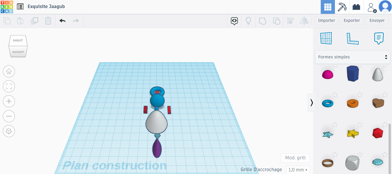Image resolution: width=392 pixels, height=174 pixels.
Task: Click the Minecraft pickaxe export icon
Action: [342, 6]
